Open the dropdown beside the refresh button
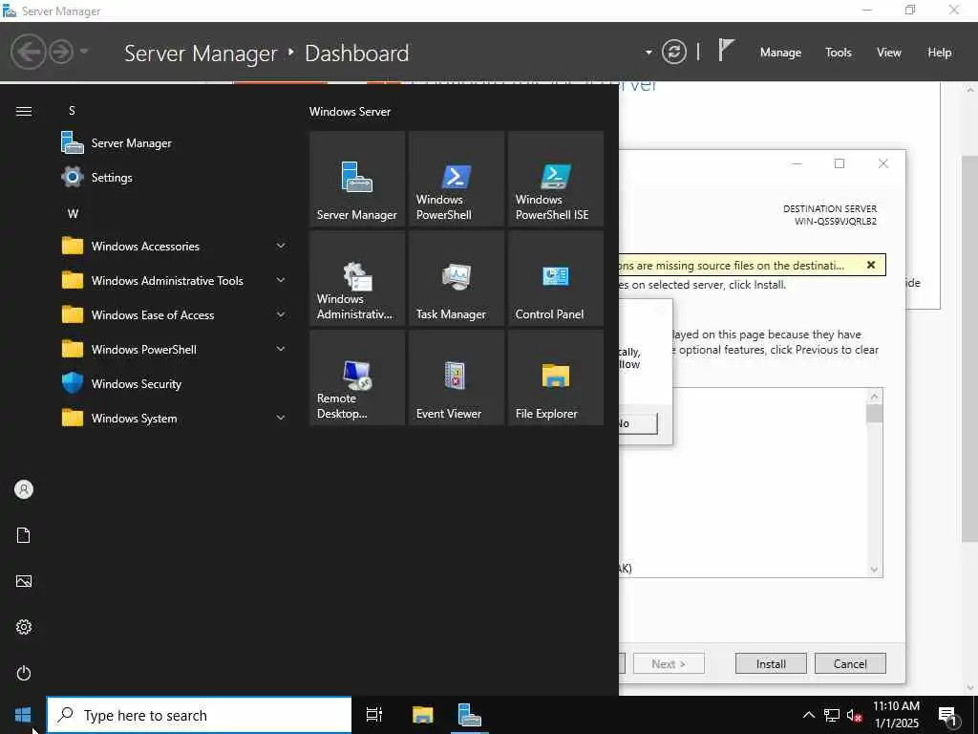The height and width of the screenshot is (734, 978). pyautogui.click(x=648, y=53)
